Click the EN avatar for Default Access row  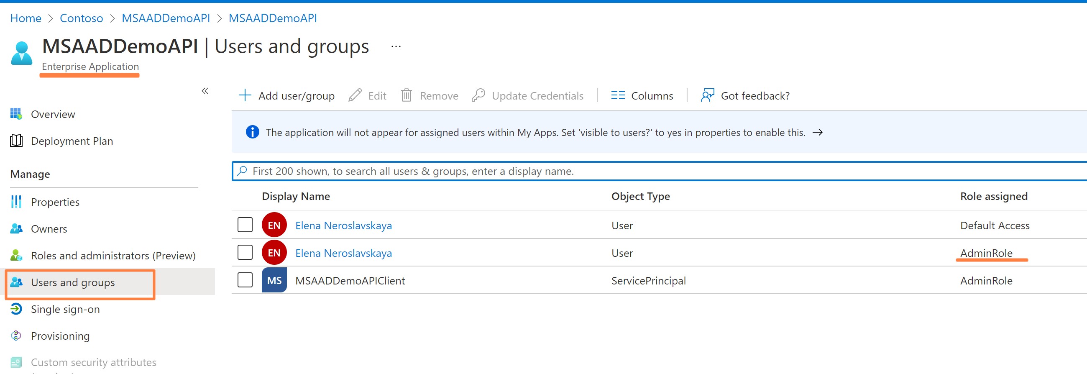point(274,225)
